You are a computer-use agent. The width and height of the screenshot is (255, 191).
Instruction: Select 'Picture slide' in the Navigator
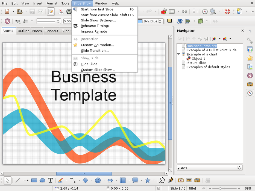tap(196, 63)
